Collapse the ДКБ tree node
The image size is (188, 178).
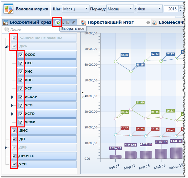tap(6, 46)
